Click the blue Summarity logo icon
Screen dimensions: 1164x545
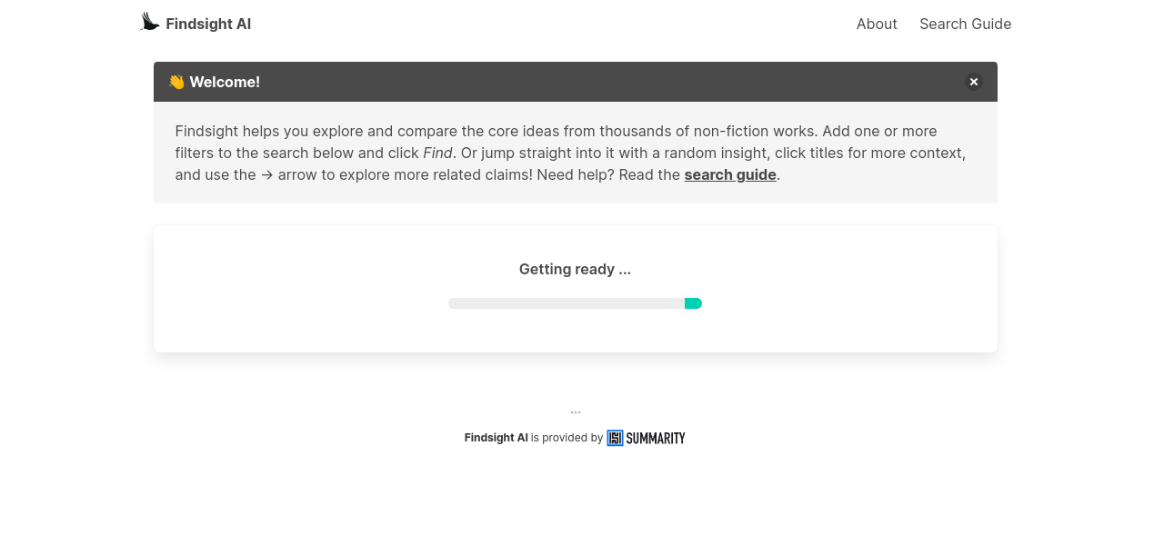click(616, 438)
